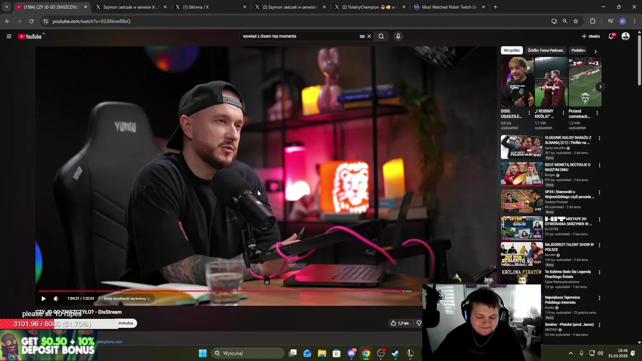Go to YouTube home via logo
The height and width of the screenshot is (361, 642).
(30, 36)
